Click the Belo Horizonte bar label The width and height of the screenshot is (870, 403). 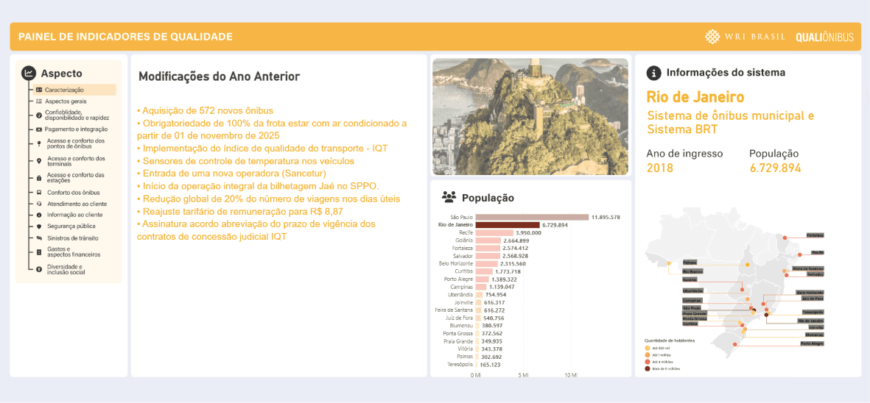[x=455, y=264]
